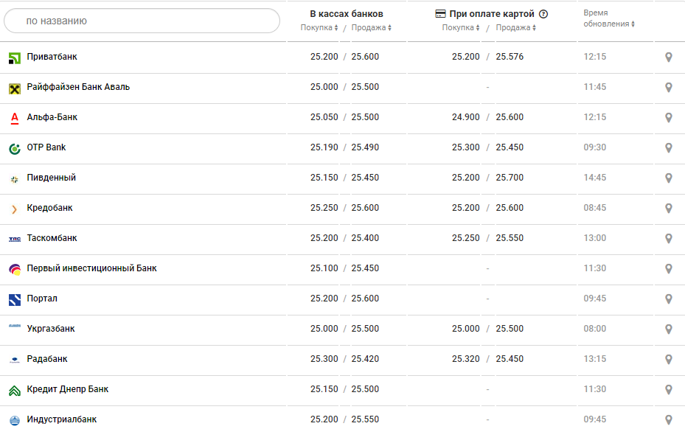Click the Кредобанк logo icon
This screenshot has height=429, width=685.
pos(15,209)
